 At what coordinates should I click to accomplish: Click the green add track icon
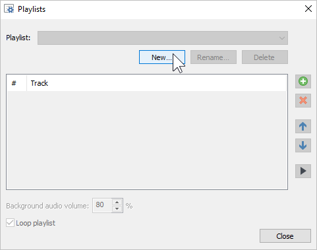click(x=303, y=81)
